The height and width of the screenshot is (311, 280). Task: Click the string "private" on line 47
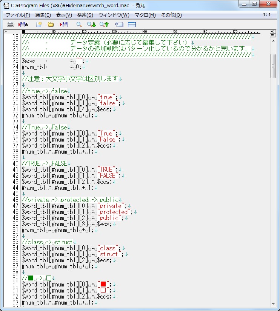111,206
